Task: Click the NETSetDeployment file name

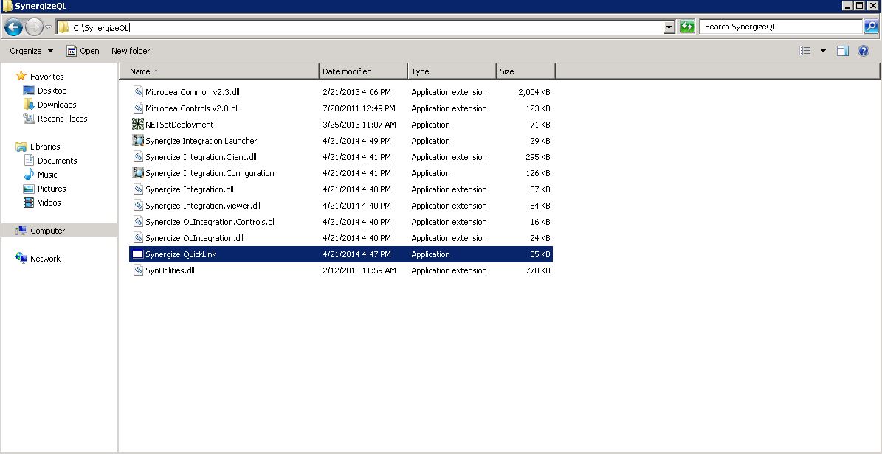Action: click(x=179, y=125)
